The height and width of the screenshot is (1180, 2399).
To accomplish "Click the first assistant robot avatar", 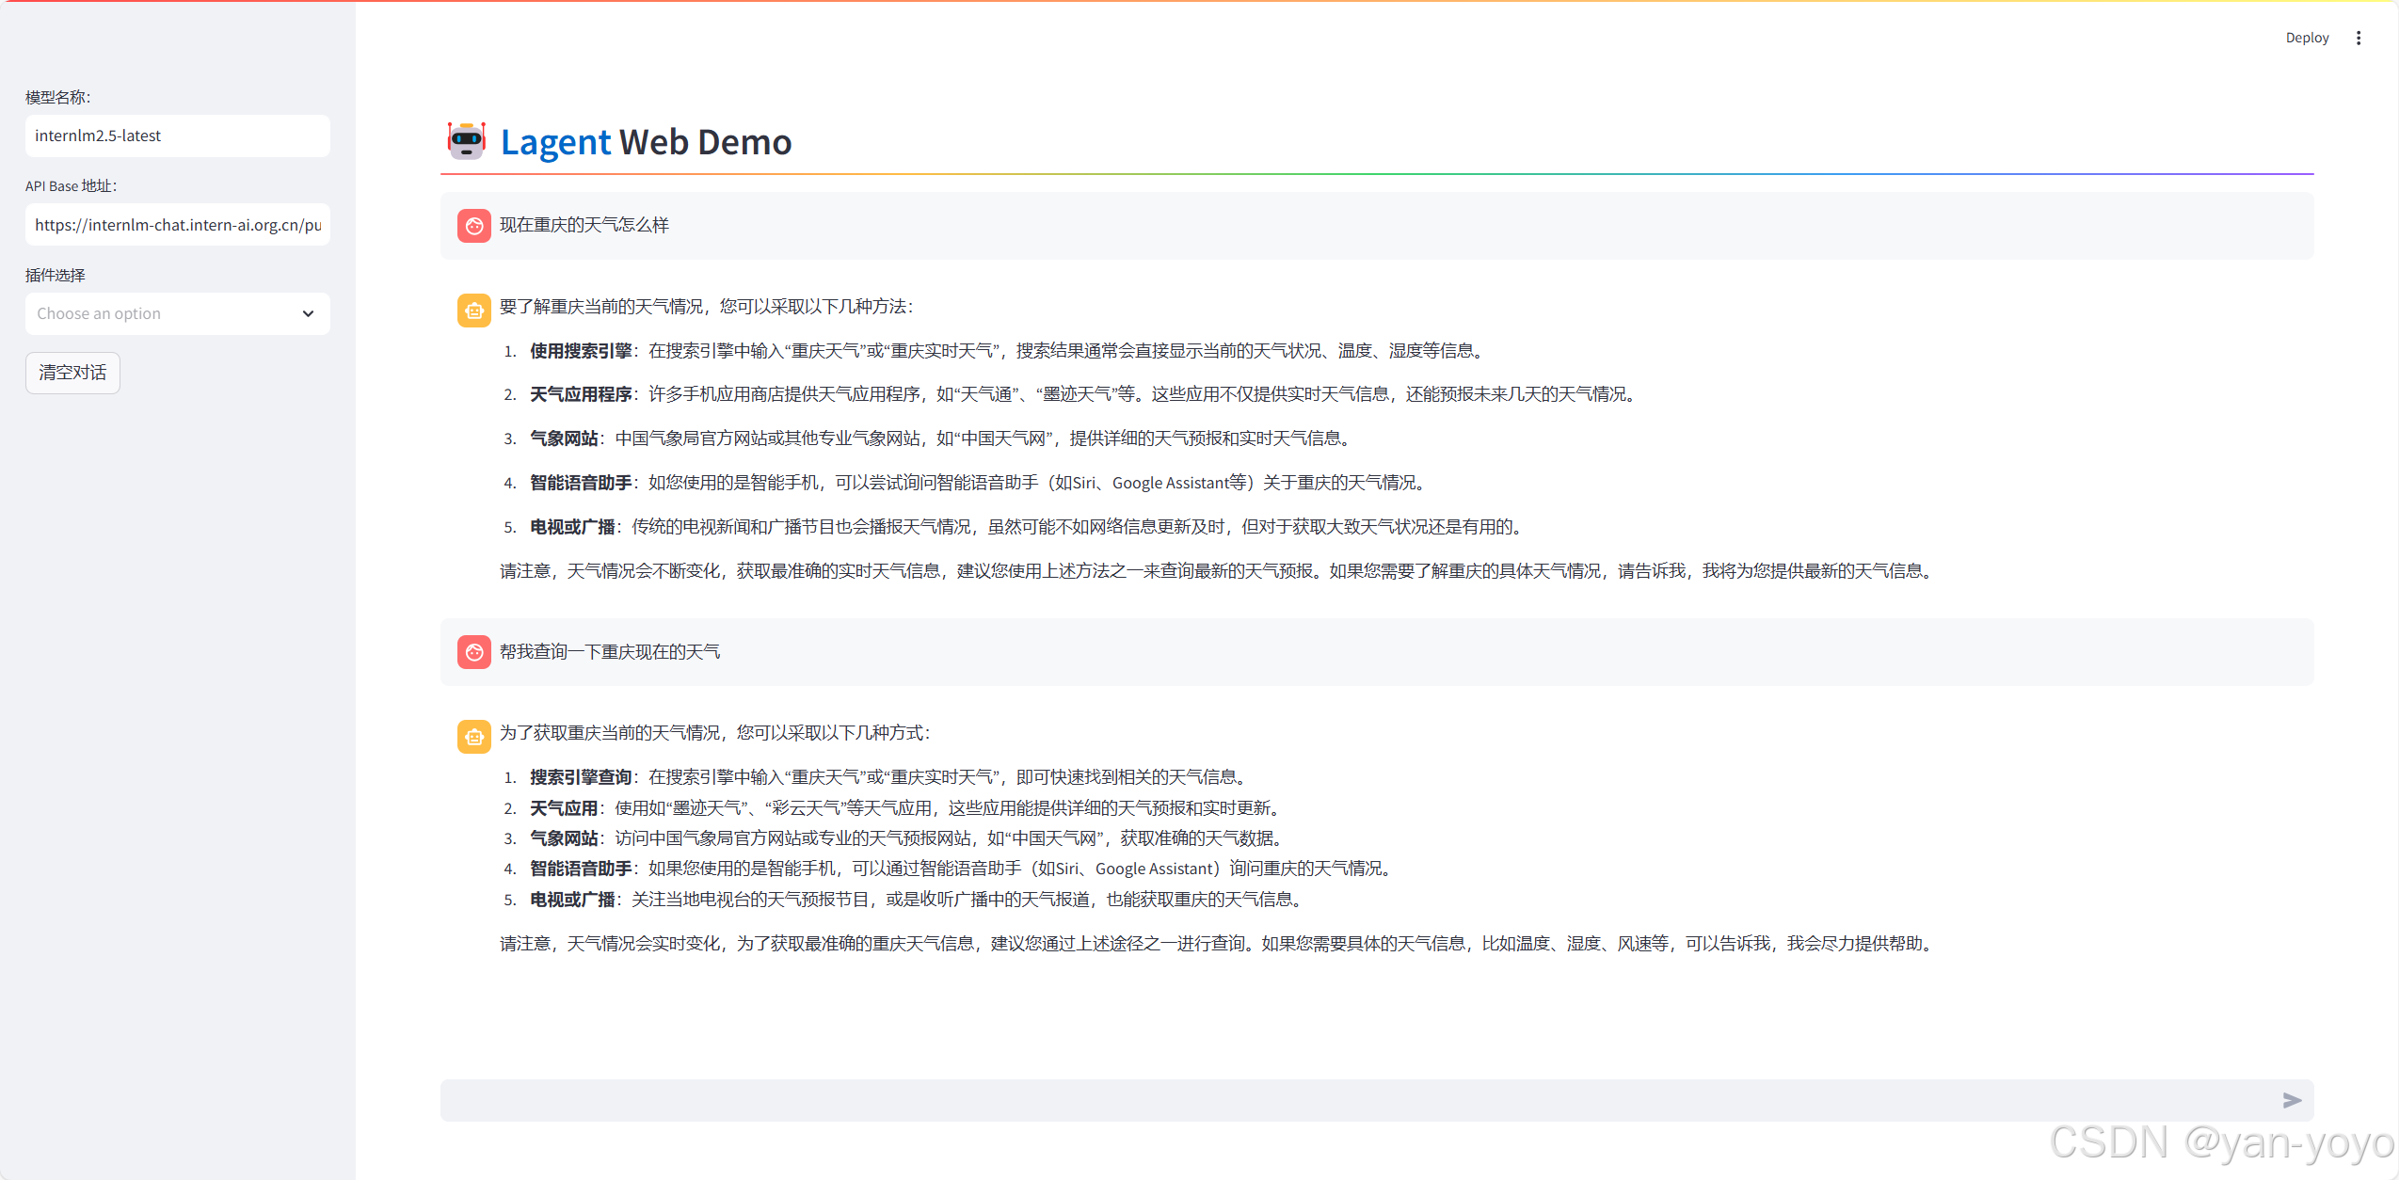I will [x=473, y=310].
